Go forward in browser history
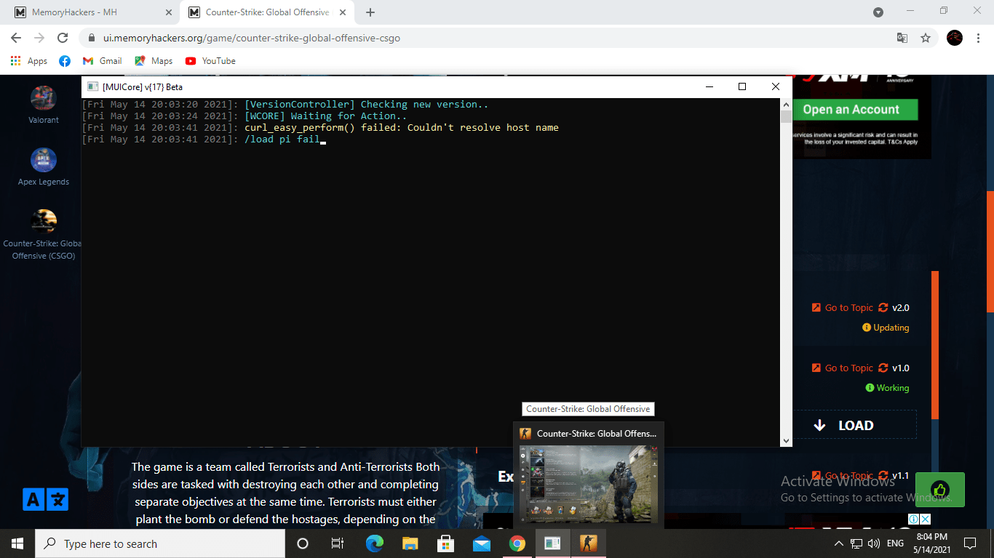Screen dimensions: 994x558 click(x=39, y=38)
